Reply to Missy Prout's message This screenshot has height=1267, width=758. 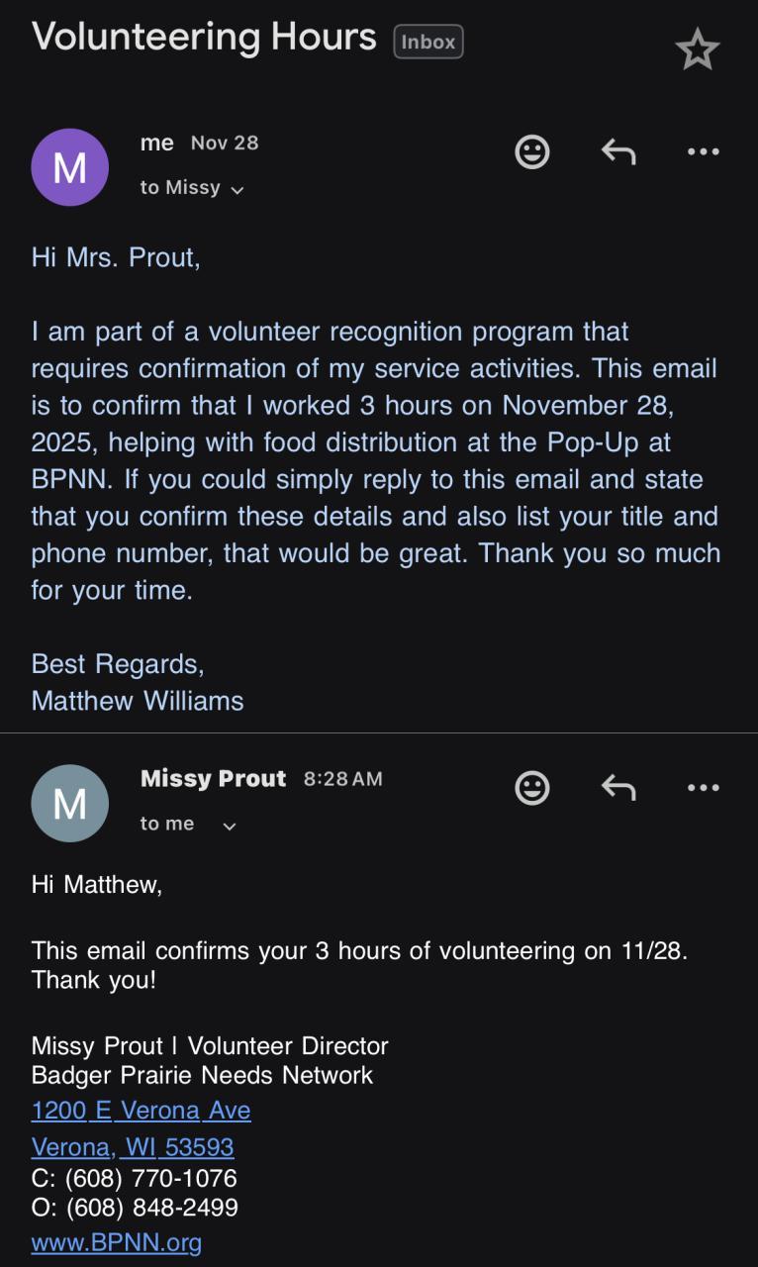pyautogui.click(x=617, y=788)
